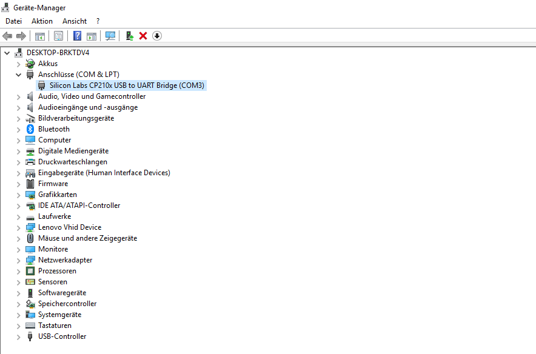Click the Tastaturen keyboard icon
The image size is (536, 354).
(30, 326)
